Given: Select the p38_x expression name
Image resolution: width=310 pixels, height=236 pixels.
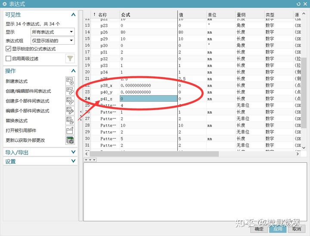Looking at the screenshot, I should coord(106,85).
